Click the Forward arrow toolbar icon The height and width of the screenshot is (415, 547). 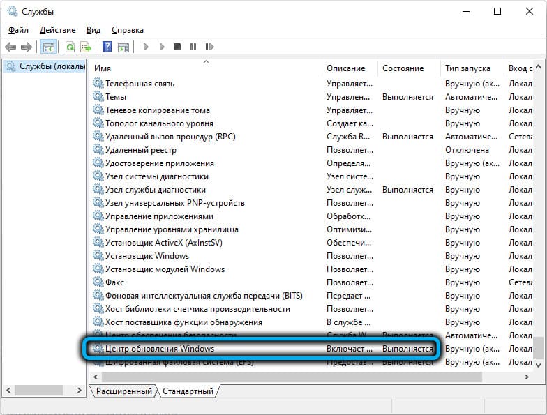point(27,47)
